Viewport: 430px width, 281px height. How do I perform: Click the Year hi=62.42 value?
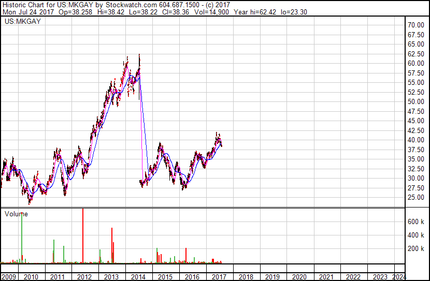click(255, 12)
